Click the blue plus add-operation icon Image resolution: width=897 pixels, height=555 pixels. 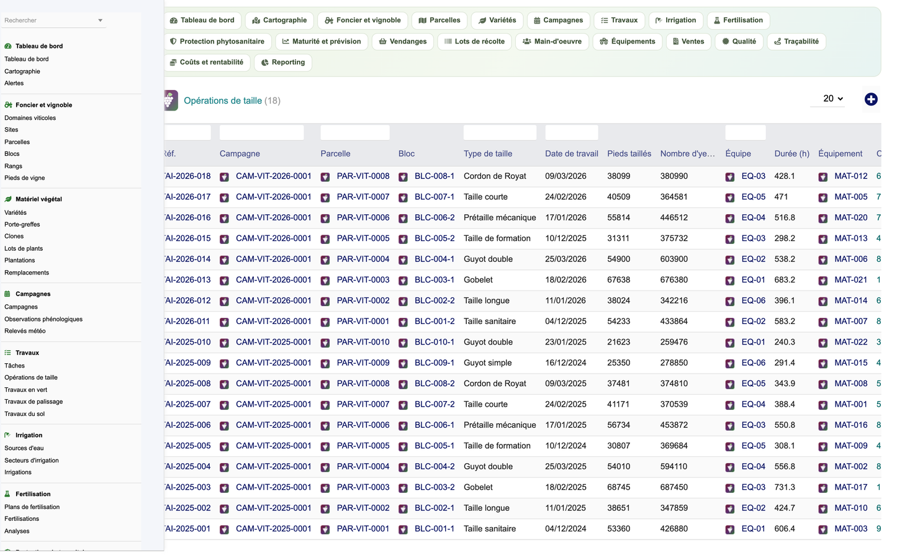tap(871, 99)
